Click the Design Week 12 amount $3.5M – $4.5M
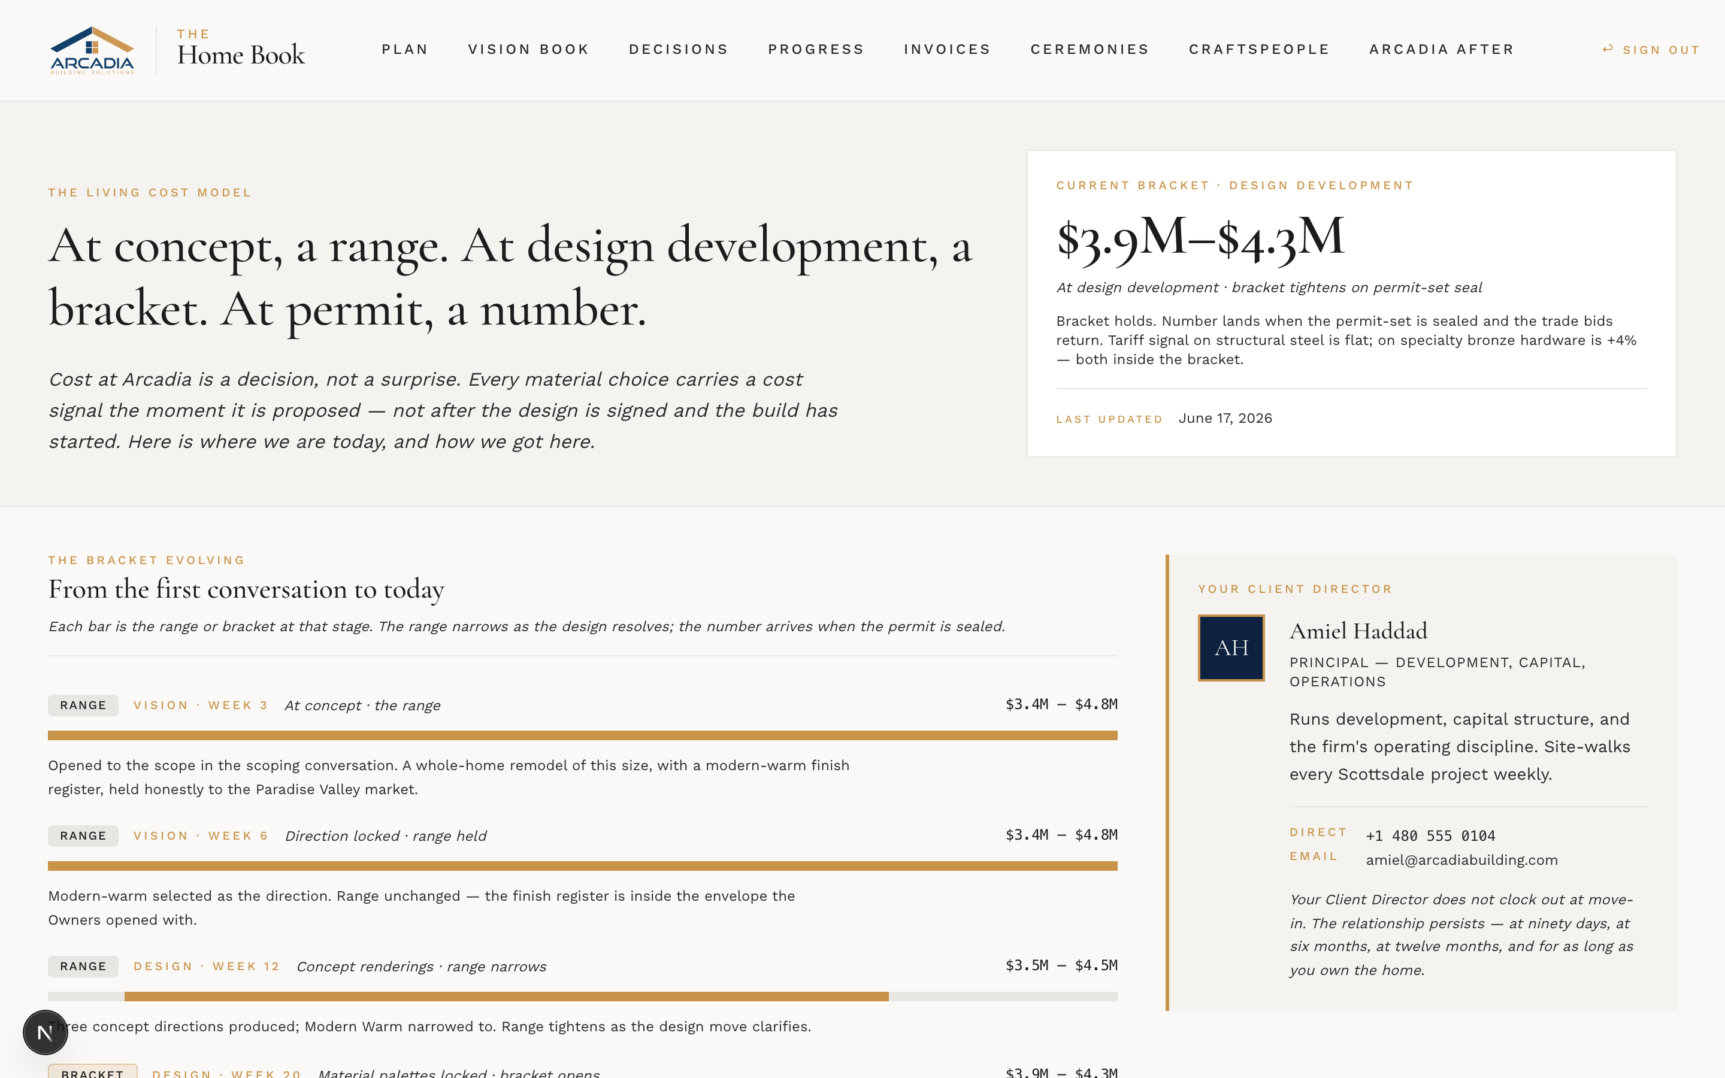This screenshot has height=1078, width=1725. click(x=1061, y=965)
